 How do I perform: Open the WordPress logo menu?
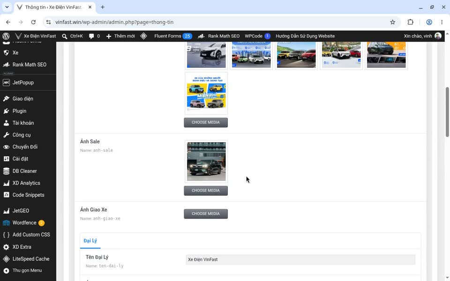(6, 36)
